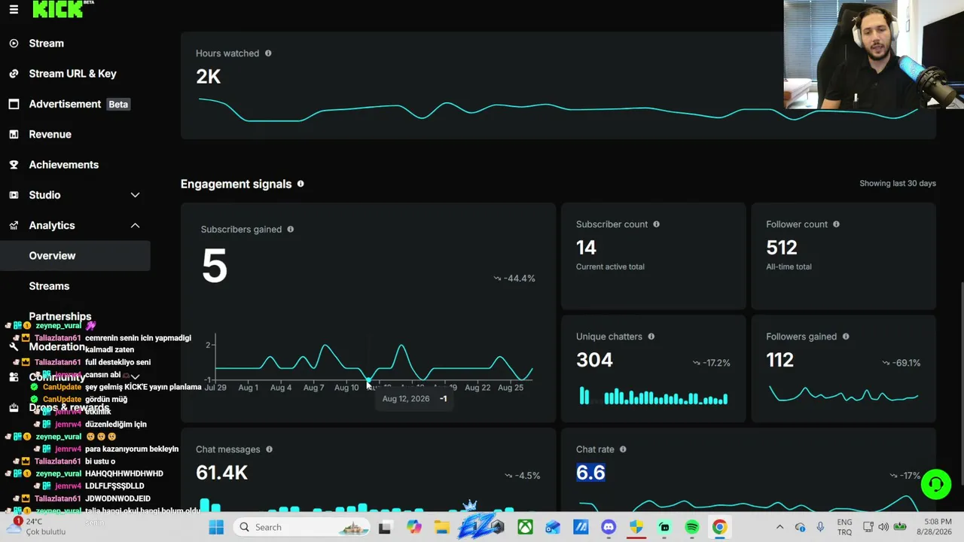
Task: Click the battery icon in the system tray
Action: [900, 527]
